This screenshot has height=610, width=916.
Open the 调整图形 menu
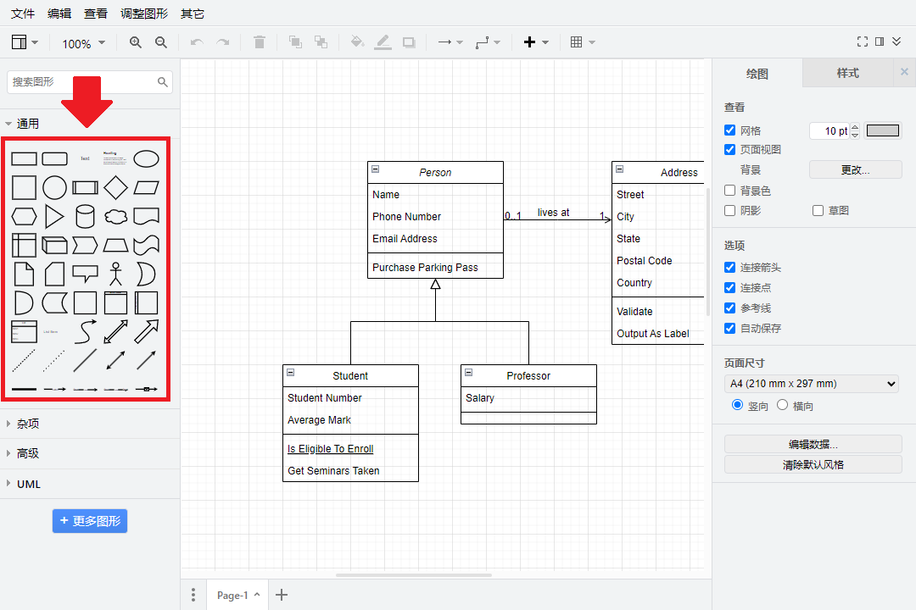click(144, 14)
